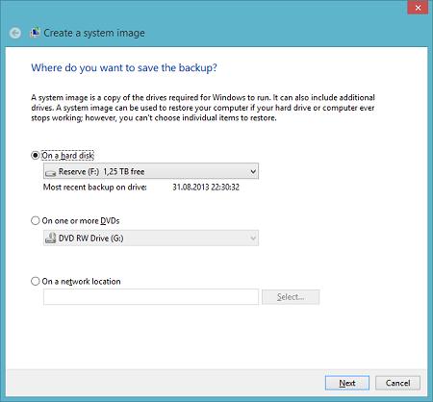
Task: Click the back arrow icon in title bar
Action: click(x=15, y=33)
